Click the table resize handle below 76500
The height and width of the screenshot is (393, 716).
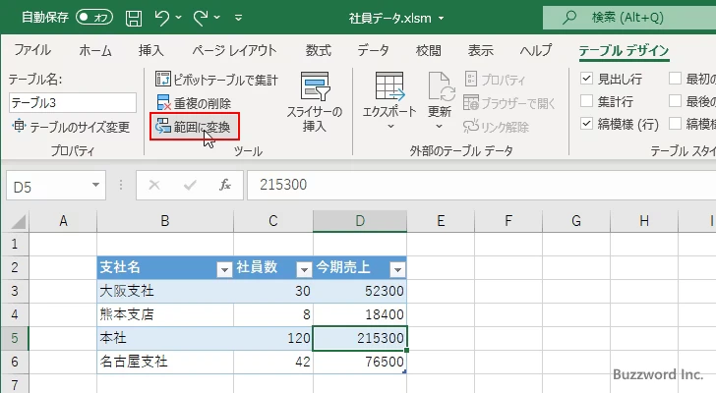coord(404,372)
